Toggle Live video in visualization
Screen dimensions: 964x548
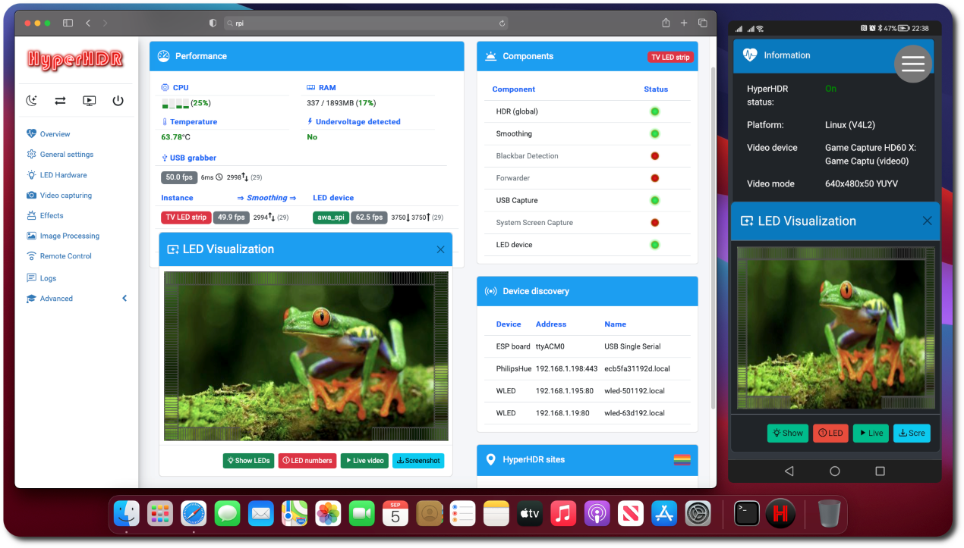click(x=364, y=461)
